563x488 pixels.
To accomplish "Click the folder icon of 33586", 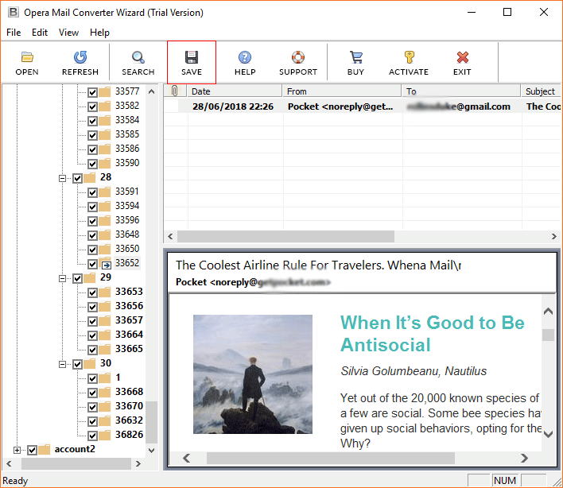I will 105,149.
